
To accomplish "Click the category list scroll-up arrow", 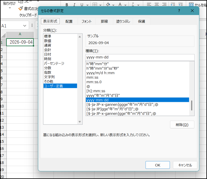I will tap(80, 37).
